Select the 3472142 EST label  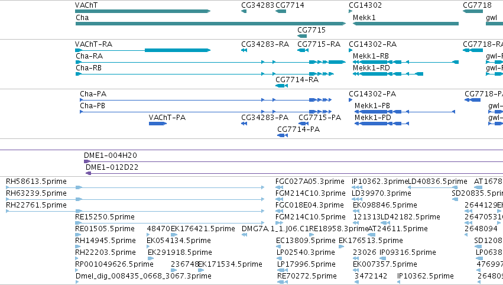click(x=371, y=276)
